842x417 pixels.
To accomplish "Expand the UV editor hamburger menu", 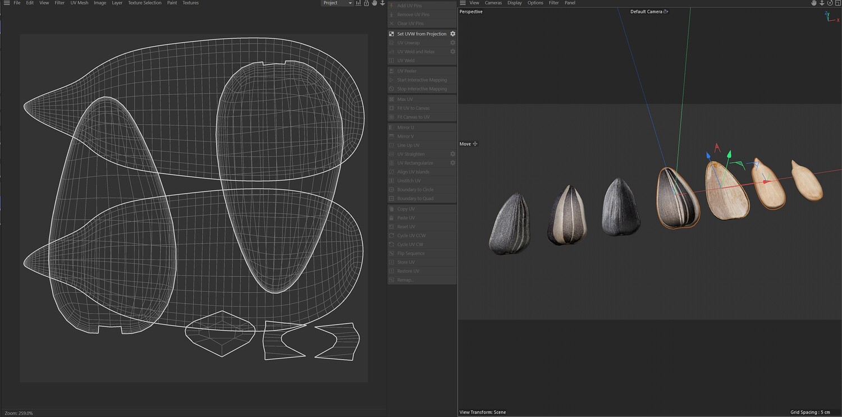I will click(x=6, y=3).
